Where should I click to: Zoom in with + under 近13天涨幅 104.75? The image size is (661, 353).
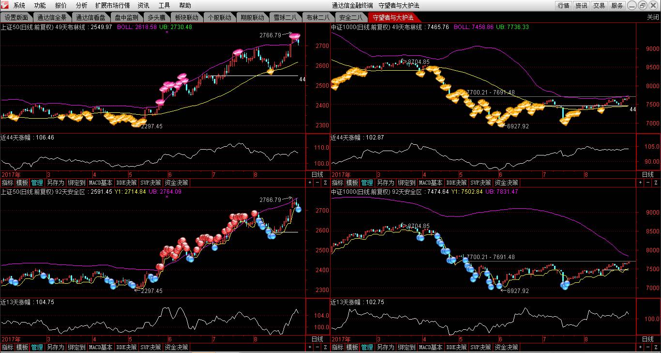point(310,347)
